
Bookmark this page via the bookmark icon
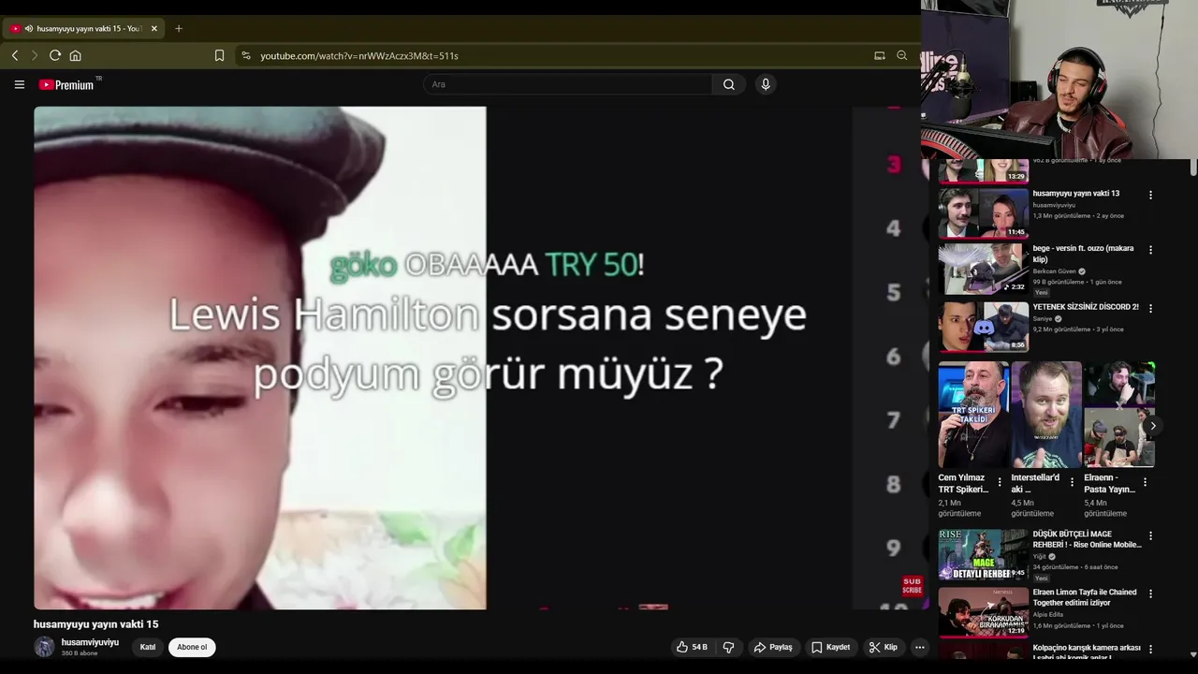point(219,55)
